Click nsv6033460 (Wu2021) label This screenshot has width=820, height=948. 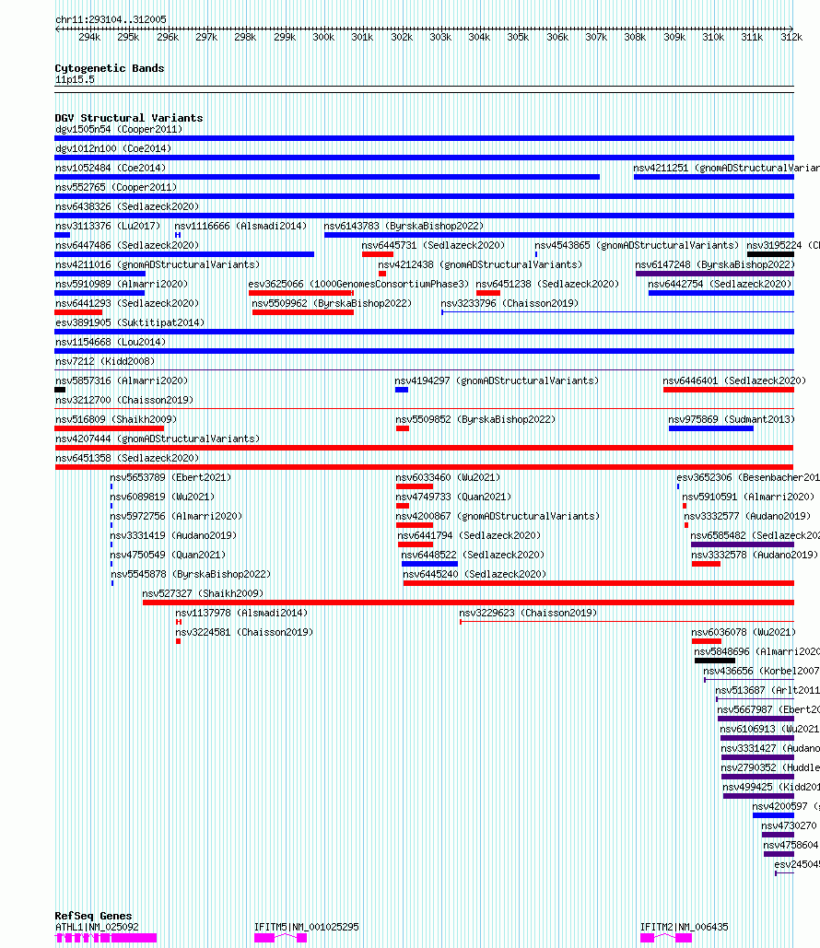pyautogui.click(x=448, y=477)
